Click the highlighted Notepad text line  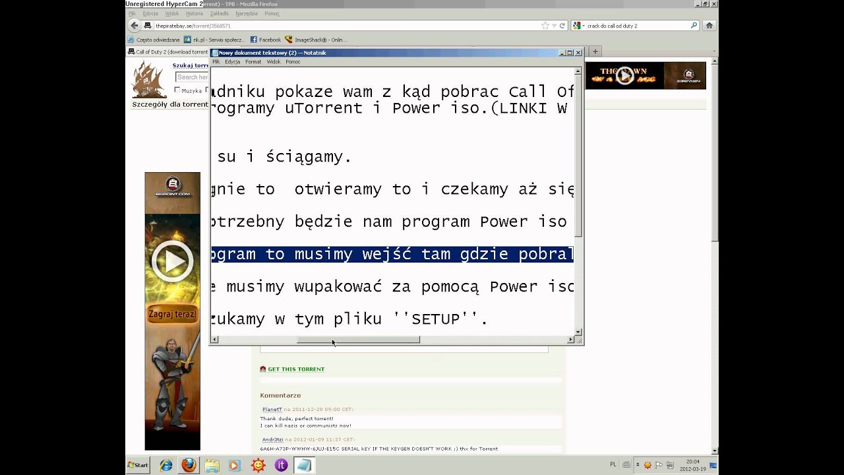click(x=392, y=254)
